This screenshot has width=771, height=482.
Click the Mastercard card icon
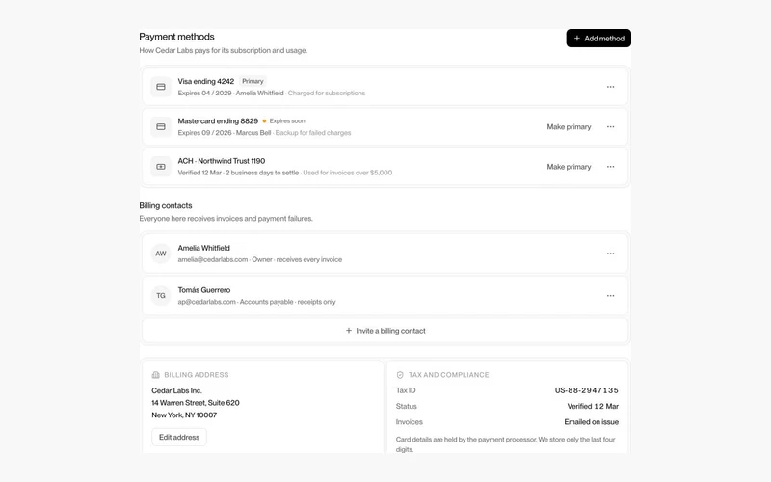(161, 126)
